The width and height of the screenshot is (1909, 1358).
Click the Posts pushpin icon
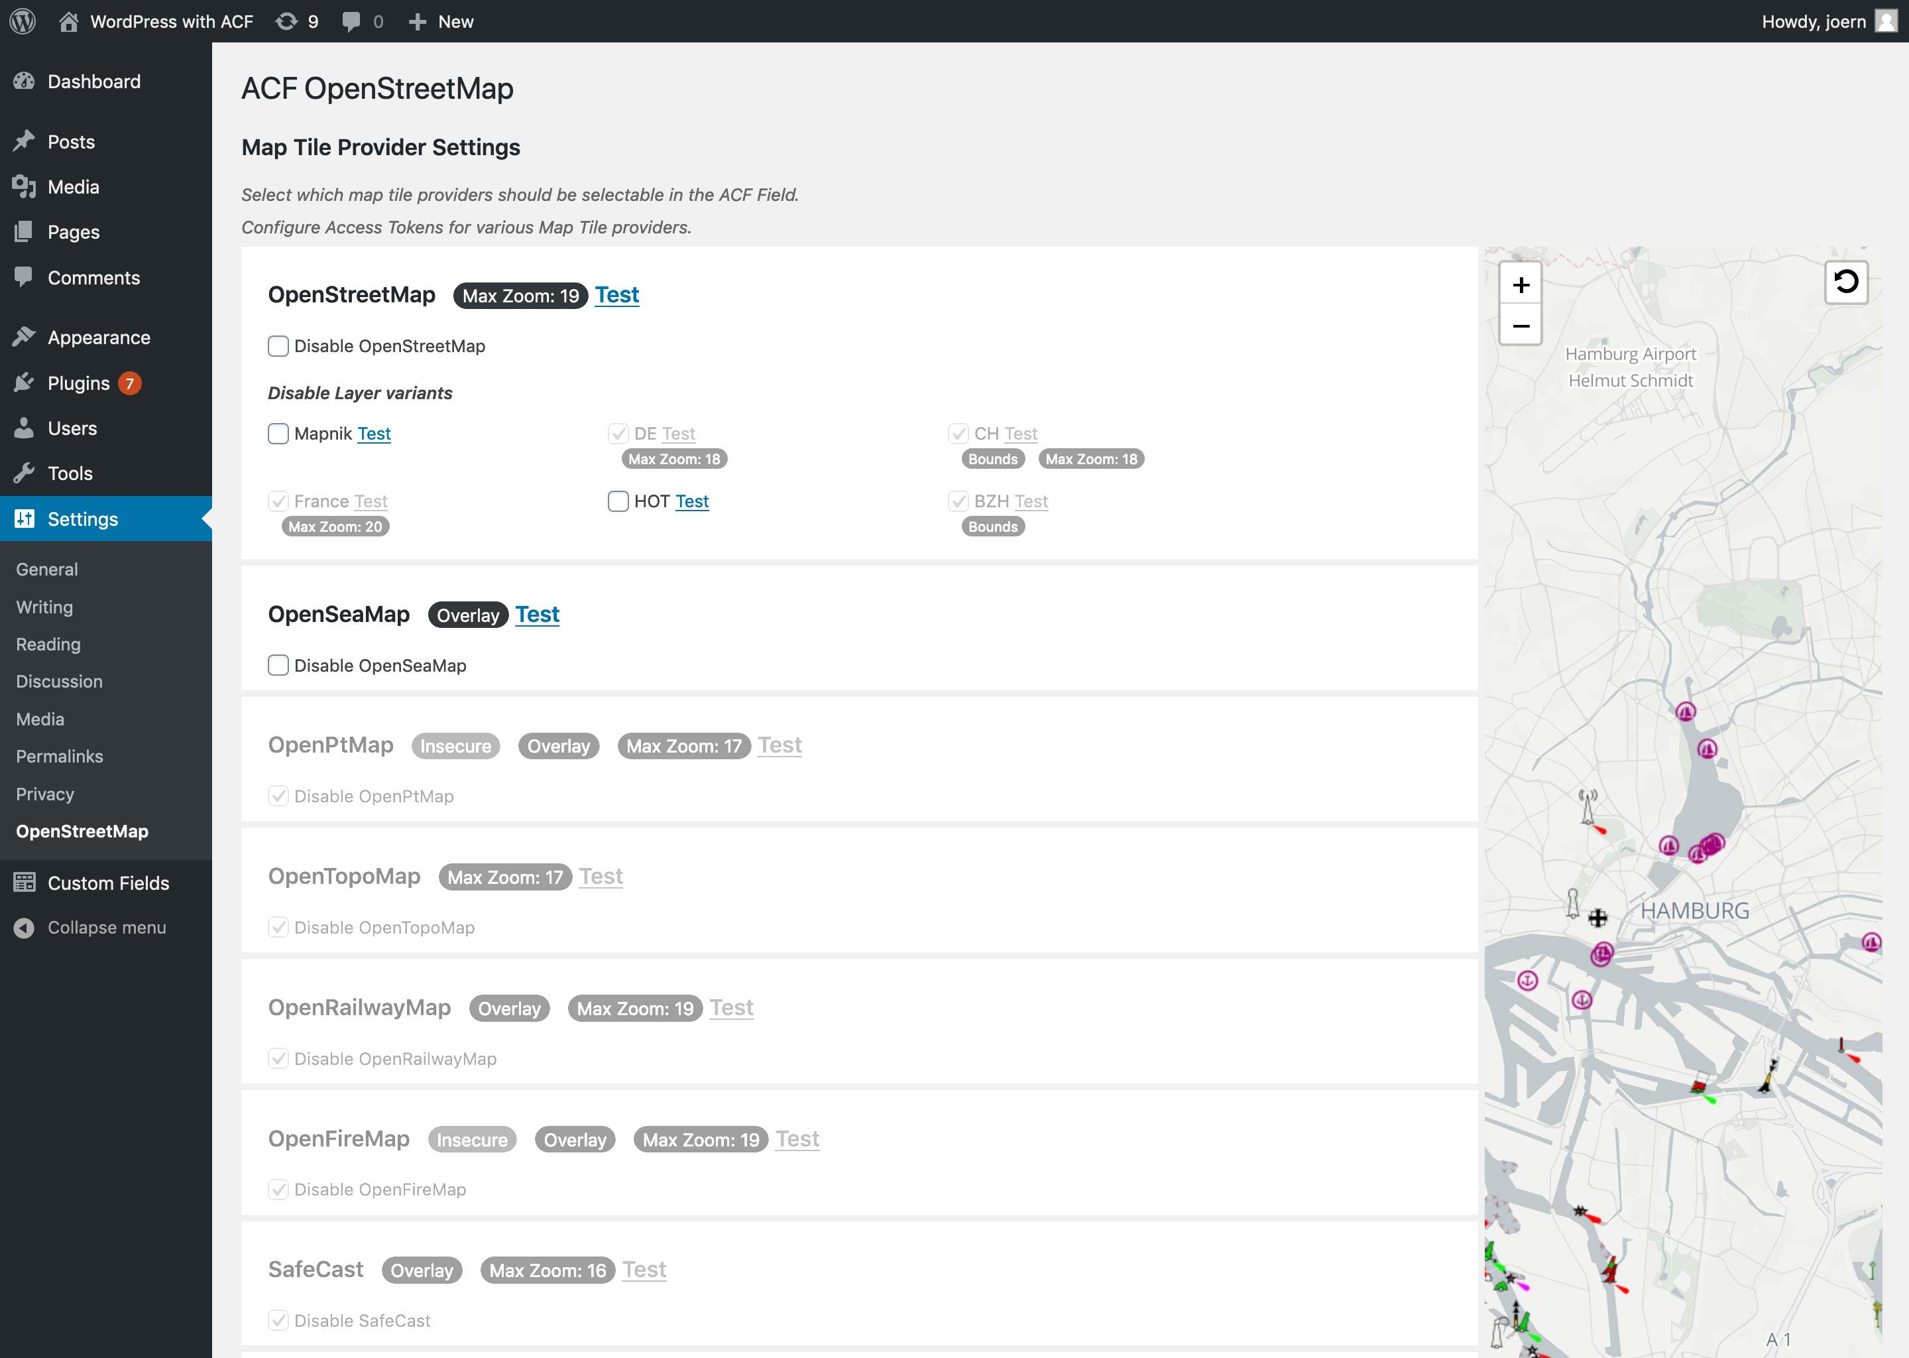(25, 141)
